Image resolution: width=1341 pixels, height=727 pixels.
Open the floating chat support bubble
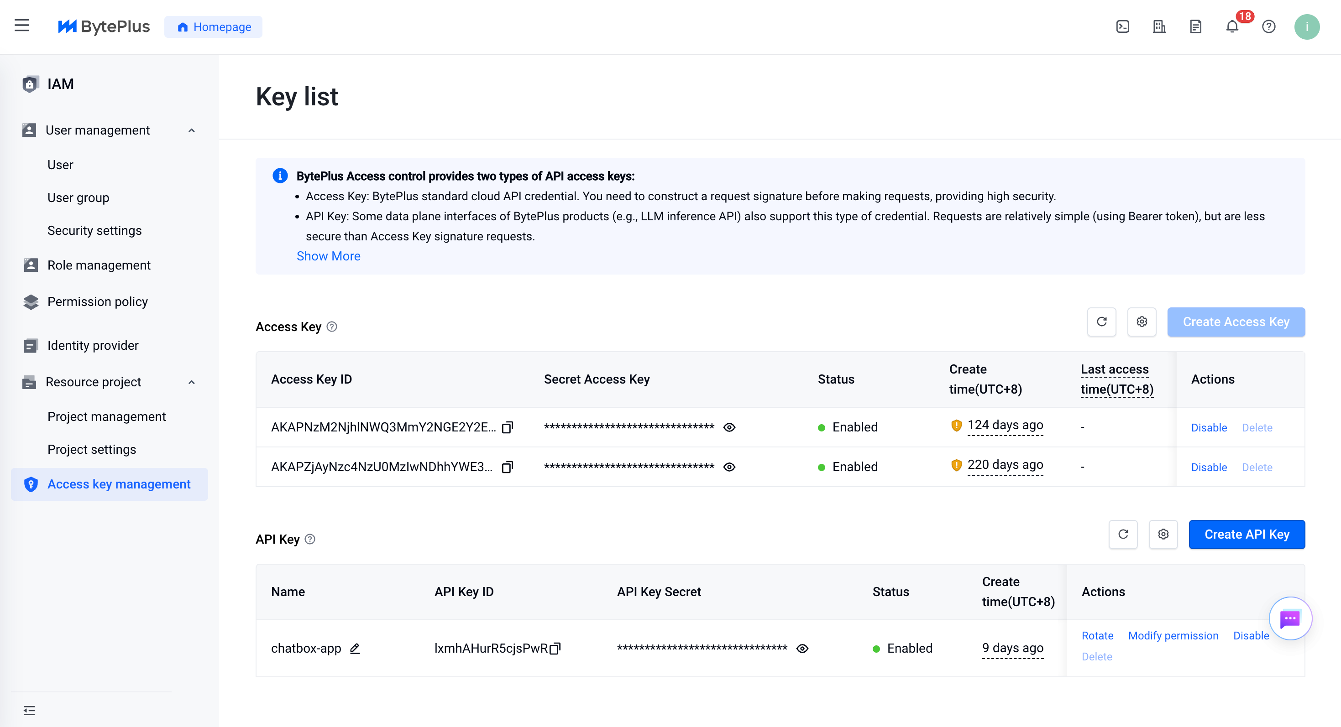pos(1290,618)
